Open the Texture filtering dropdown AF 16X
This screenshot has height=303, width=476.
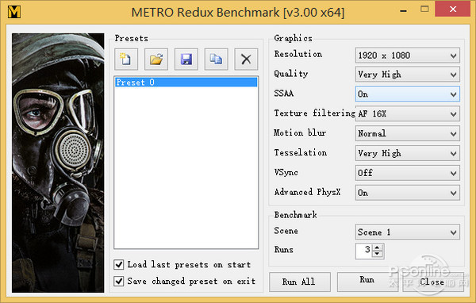click(408, 114)
